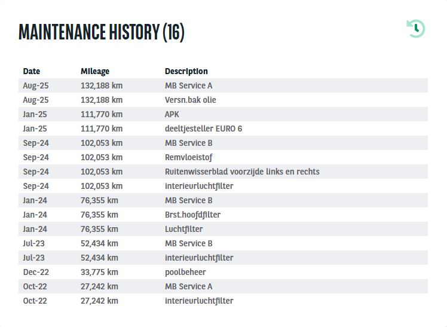Click the Description column header
The height and width of the screenshot is (327, 447).
coord(186,71)
